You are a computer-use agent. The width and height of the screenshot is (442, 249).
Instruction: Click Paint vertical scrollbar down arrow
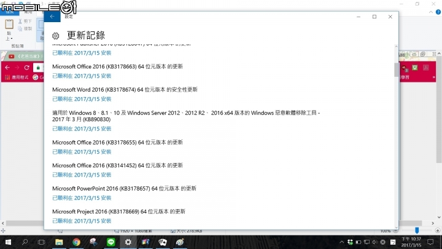point(439,218)
